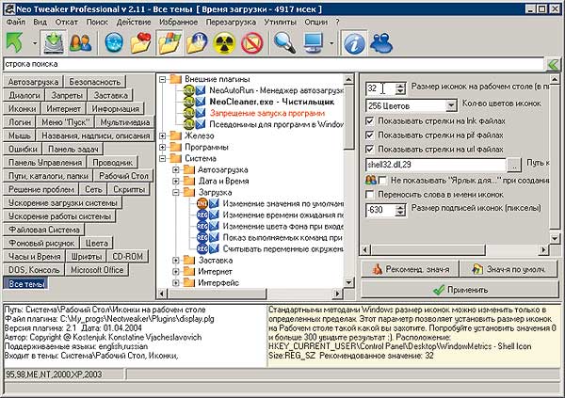Image resolution: width=565 pixels, height=398 pixels.
Task: Open the Действие menu
Action: point(134,22)
